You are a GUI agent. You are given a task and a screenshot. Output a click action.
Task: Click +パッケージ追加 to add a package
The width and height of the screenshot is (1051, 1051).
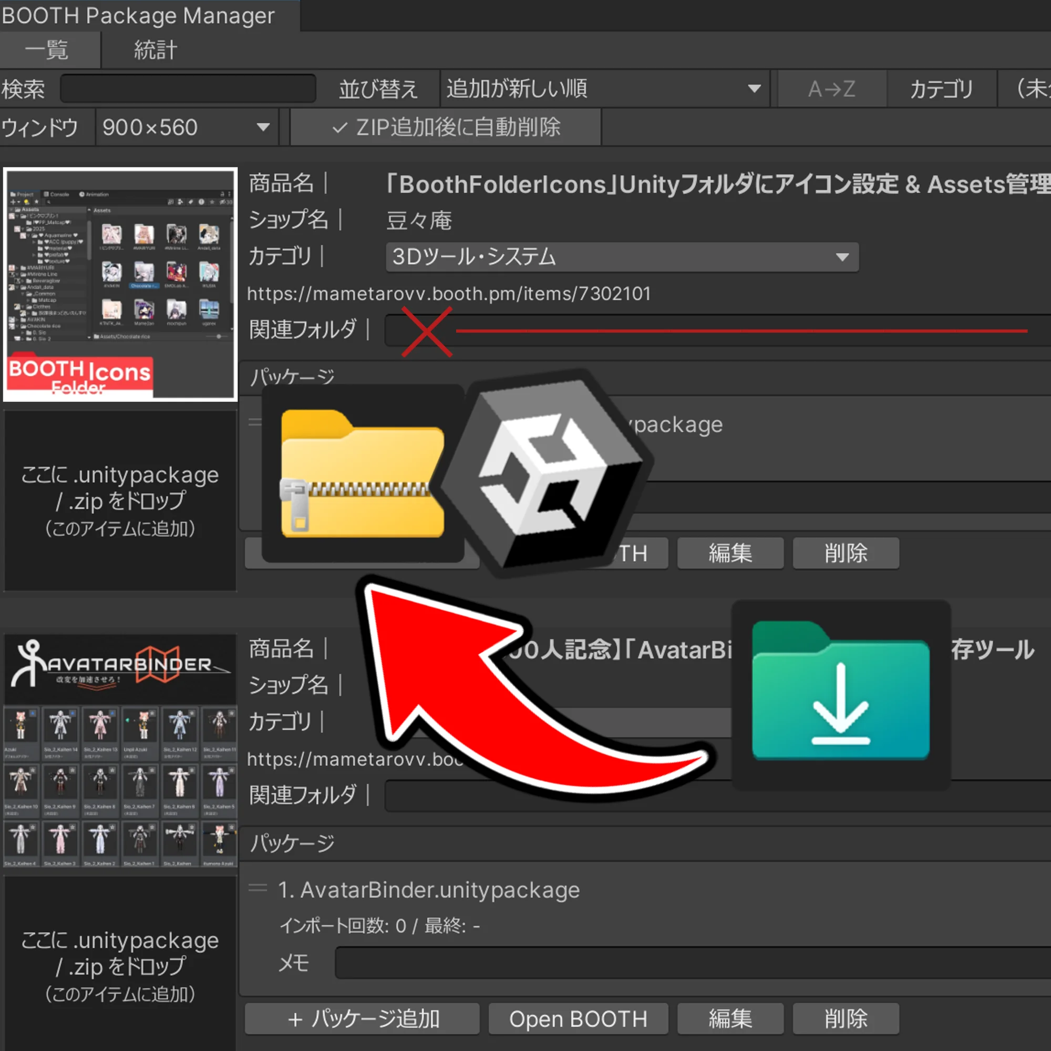pos(362,1018)
